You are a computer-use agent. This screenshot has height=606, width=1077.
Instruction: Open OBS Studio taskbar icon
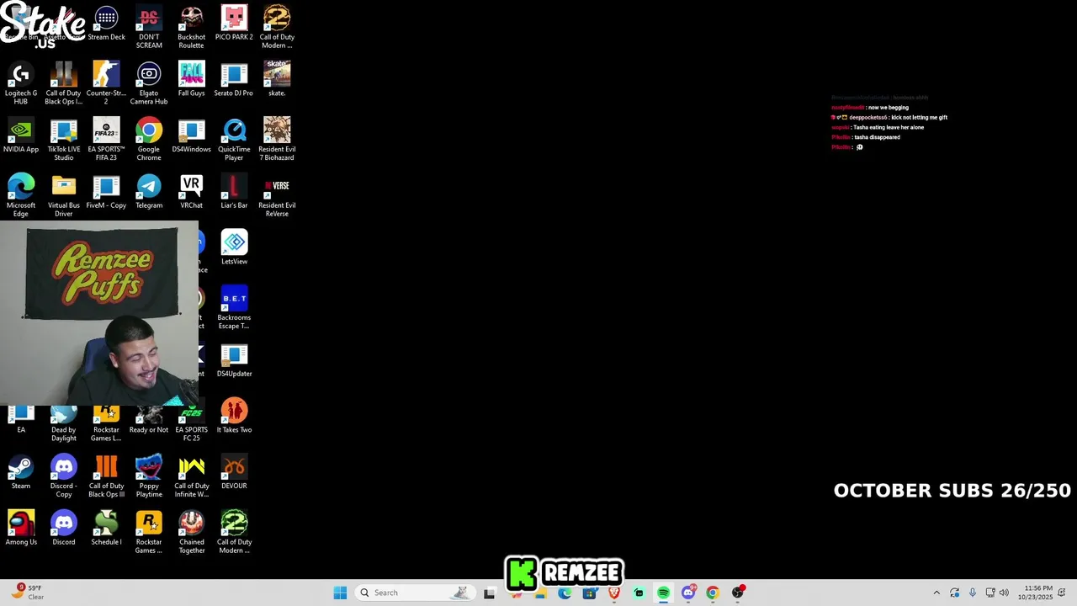738,593
